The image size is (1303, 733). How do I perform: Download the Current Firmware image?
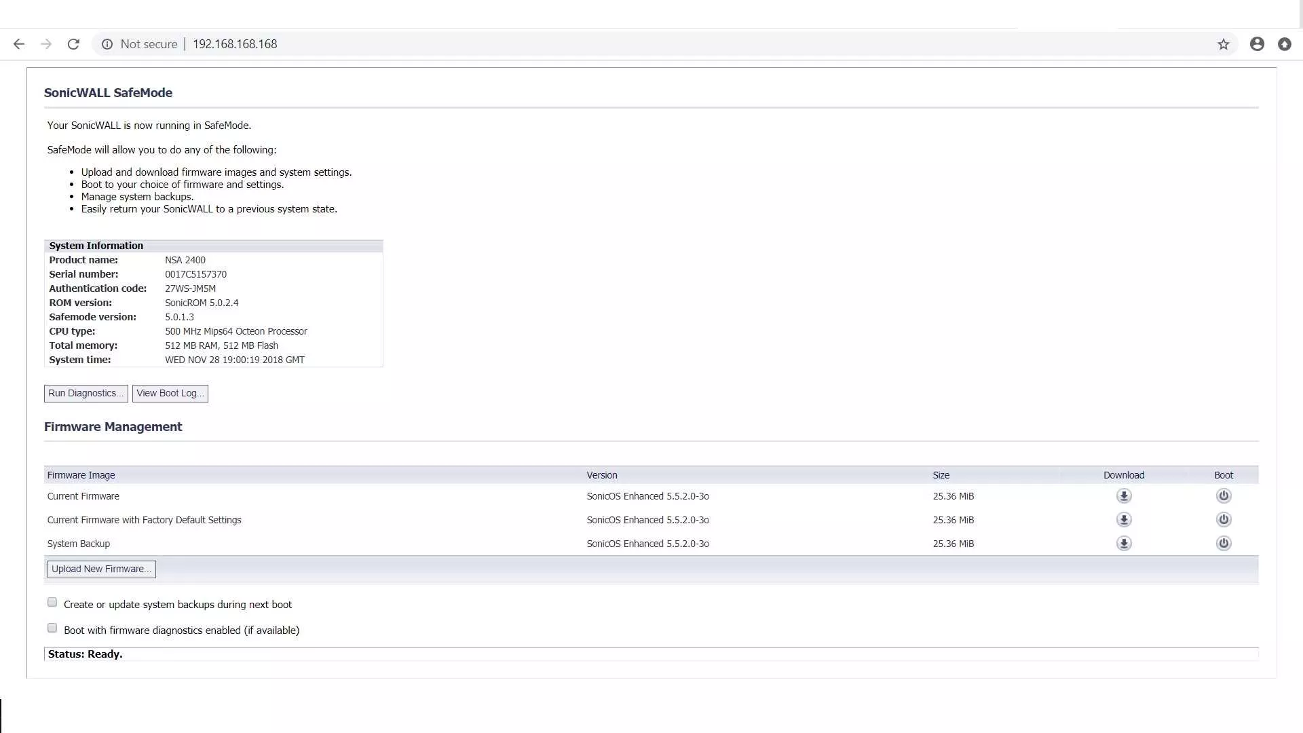tap(1124, 496)
